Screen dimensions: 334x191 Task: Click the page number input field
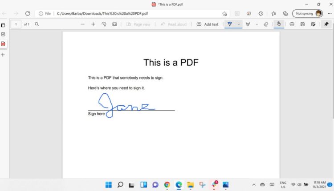(x=16, y=24)
